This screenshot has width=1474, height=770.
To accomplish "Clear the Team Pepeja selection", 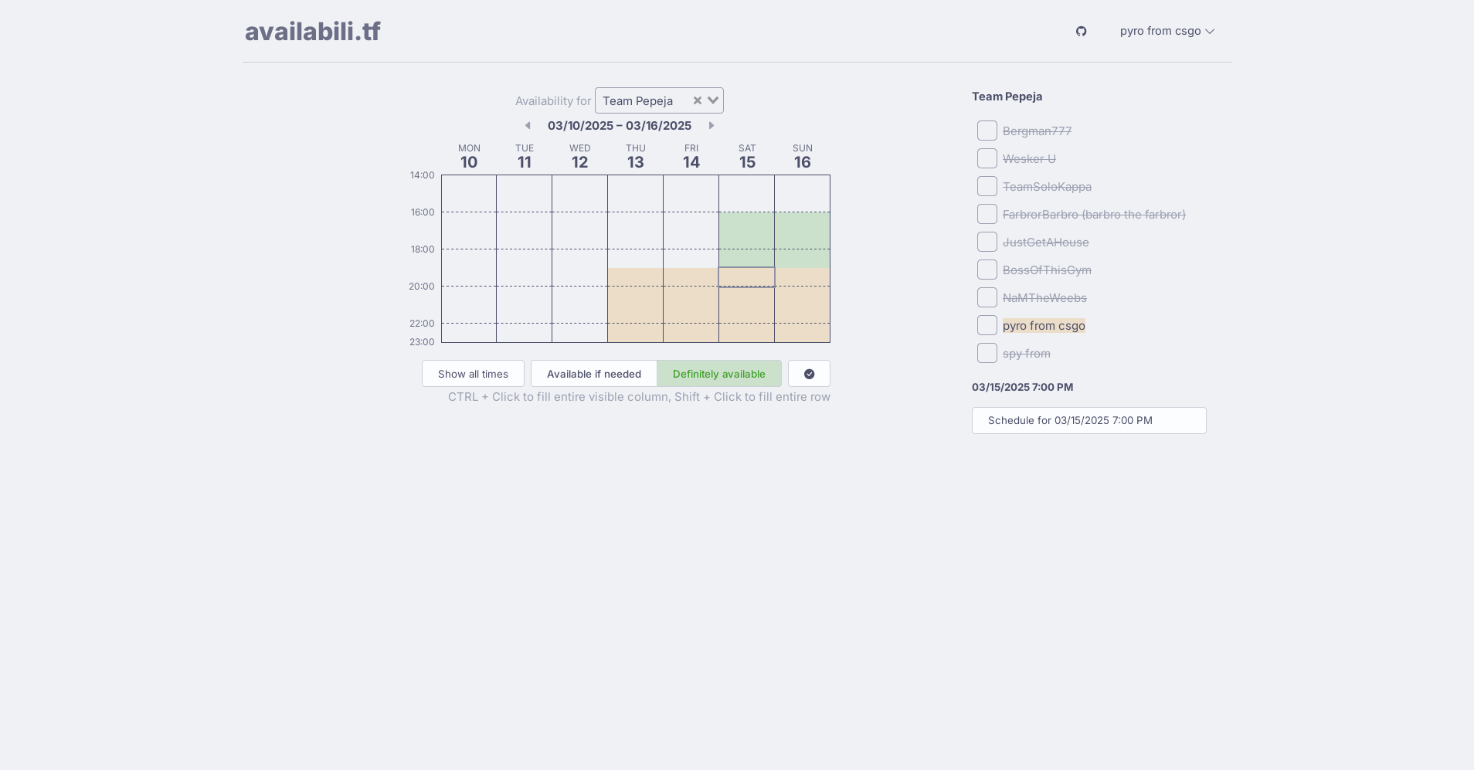I will (x=697, y=101).
